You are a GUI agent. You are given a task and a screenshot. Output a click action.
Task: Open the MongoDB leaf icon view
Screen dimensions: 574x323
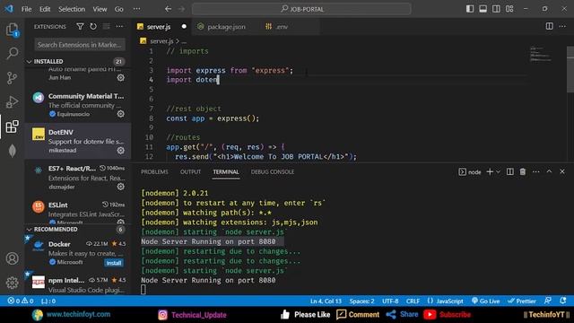click(x=12, y=151)
